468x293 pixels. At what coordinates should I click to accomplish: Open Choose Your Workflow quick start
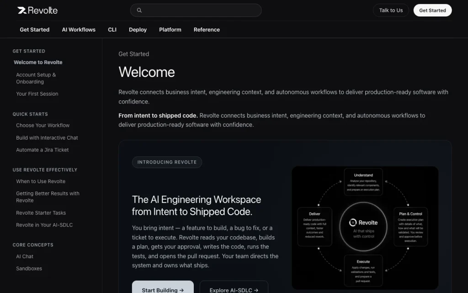point(43,125)
